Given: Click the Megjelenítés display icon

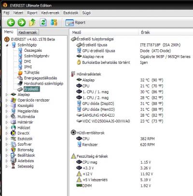Looking at the screenshot, I should click(x=14, y=111).
